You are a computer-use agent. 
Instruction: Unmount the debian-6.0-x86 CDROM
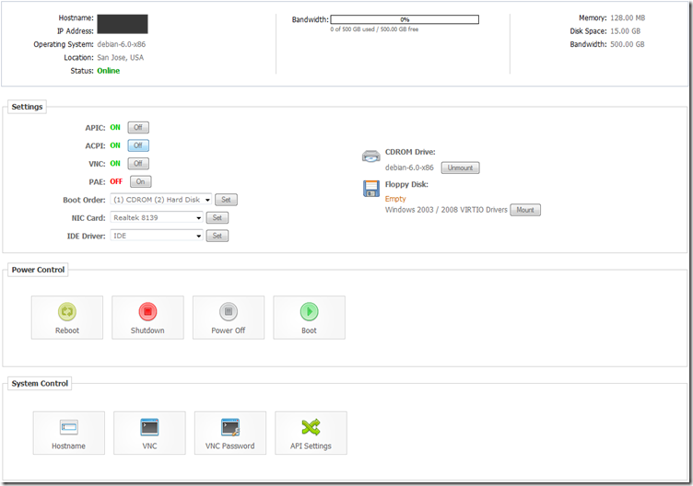pos(460,168)
